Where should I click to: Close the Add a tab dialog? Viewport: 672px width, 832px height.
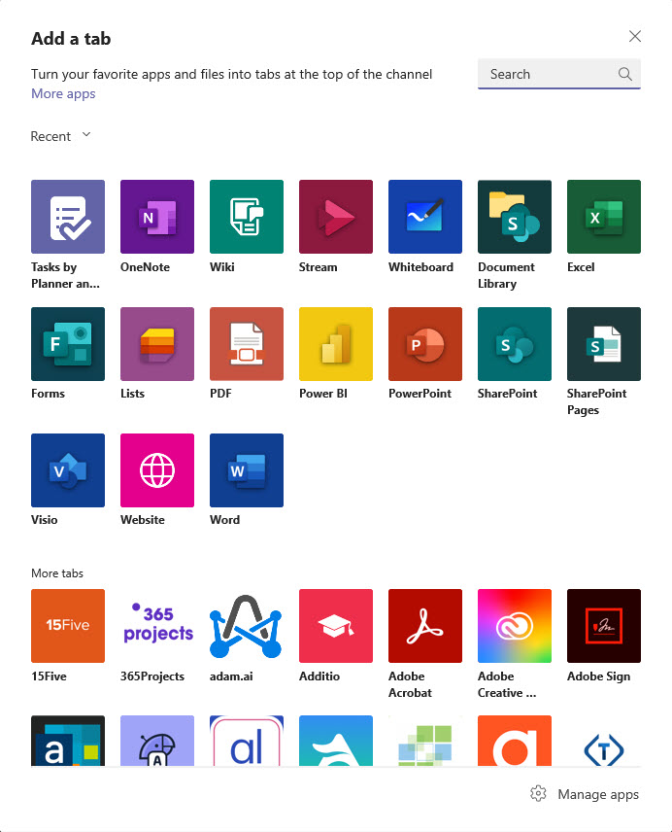point(635,36)
